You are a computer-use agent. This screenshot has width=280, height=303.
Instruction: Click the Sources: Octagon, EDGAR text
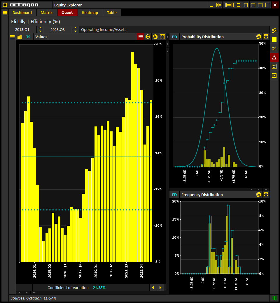[33, 298]
